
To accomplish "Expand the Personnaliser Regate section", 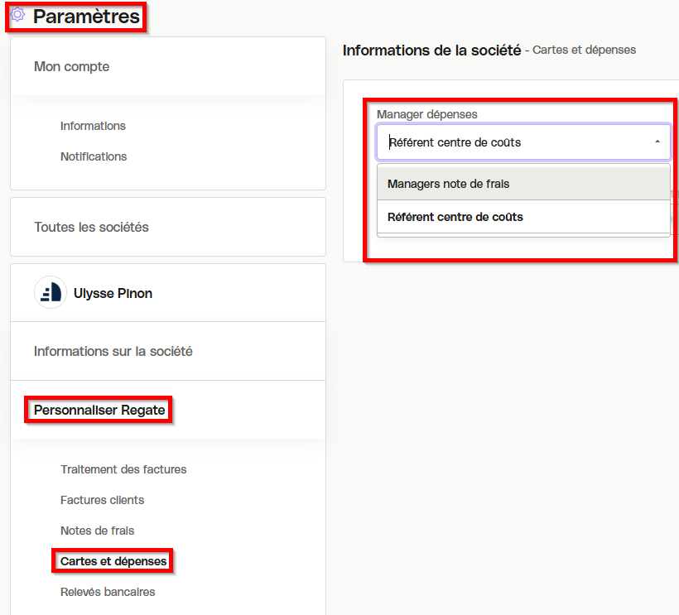I will click(x=99, y=410).
